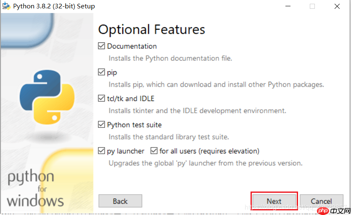Click the Python installer icon in title bar
Image resolution: width=351 pixels, height=215 pixels.
tap(6, 6)
